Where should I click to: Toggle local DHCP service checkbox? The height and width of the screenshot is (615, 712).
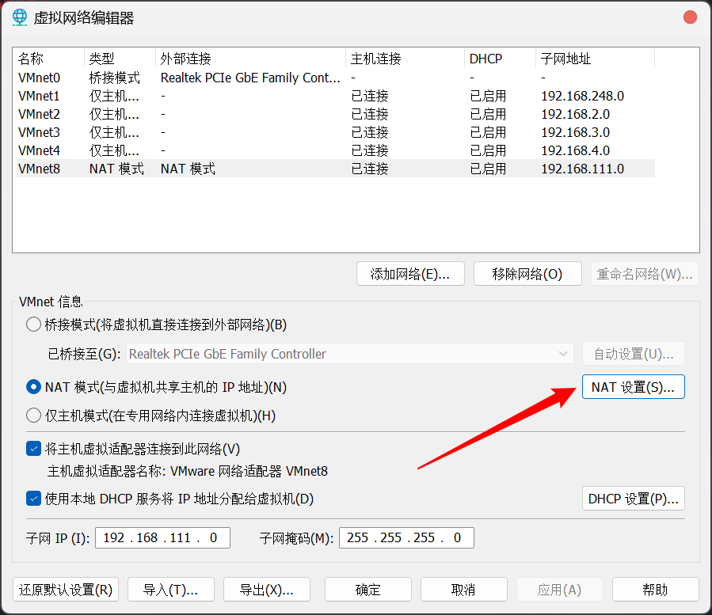(x=33, y=499)
